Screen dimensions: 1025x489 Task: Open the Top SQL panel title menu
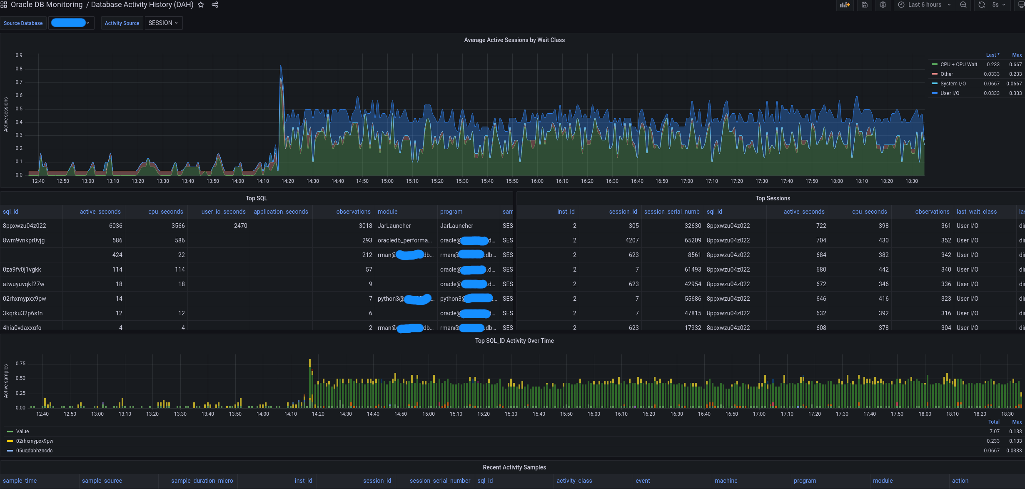pyautogui.click(x=256, y=198)
